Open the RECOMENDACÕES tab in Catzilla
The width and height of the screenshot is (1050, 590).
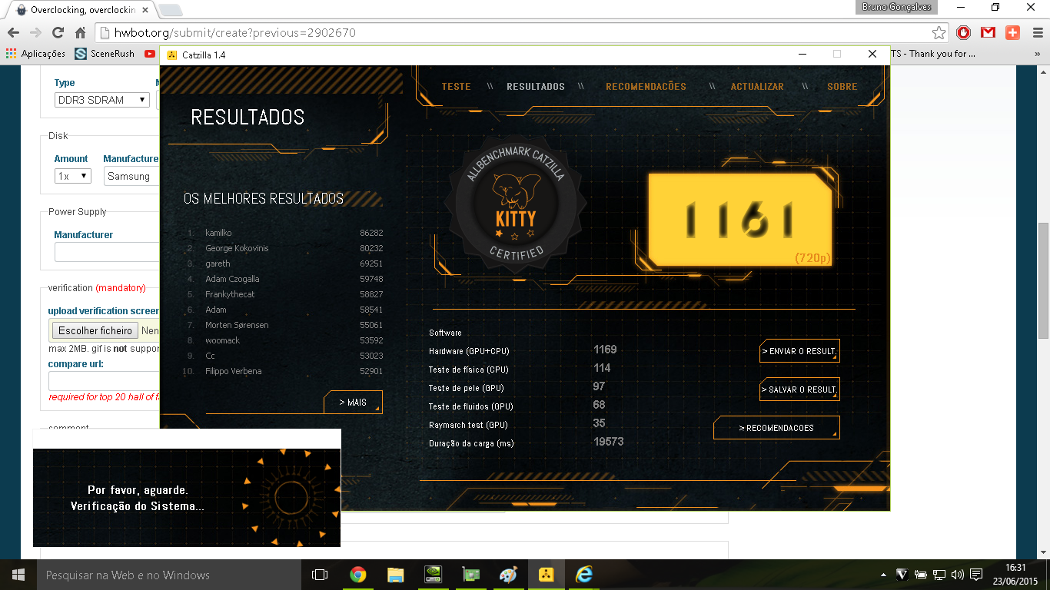646,87
